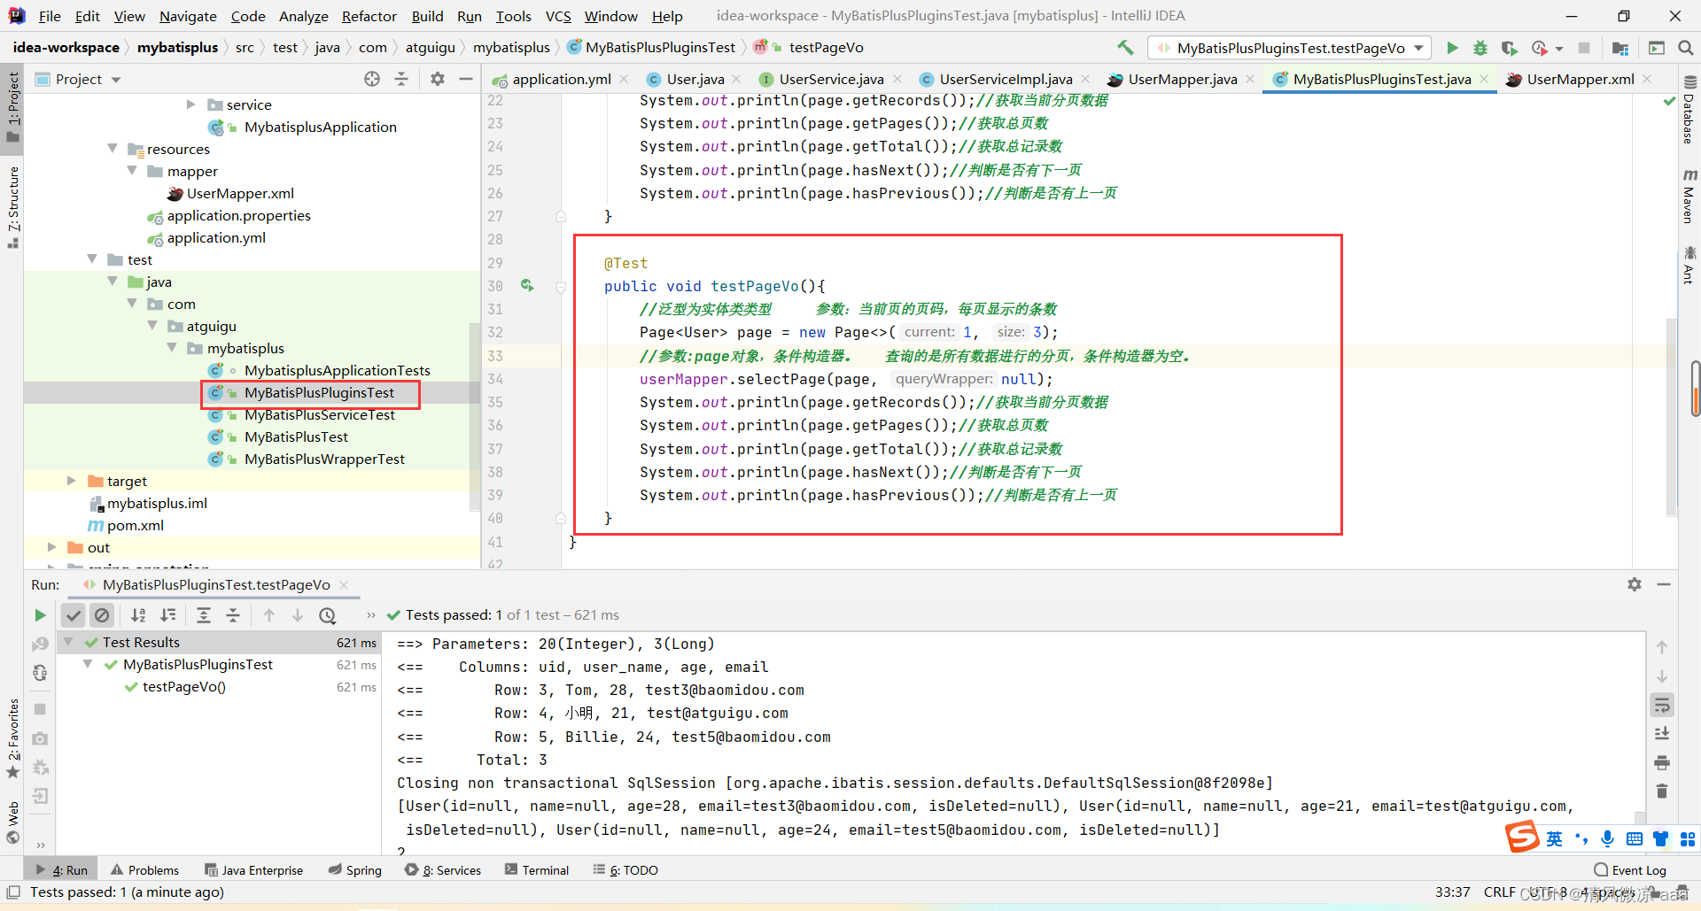This screenshot has height=911, width=1701.
Task: Run MyBatisPlusPluginsTest.testPageVo from the toolbar
Action: [1452, 48]
